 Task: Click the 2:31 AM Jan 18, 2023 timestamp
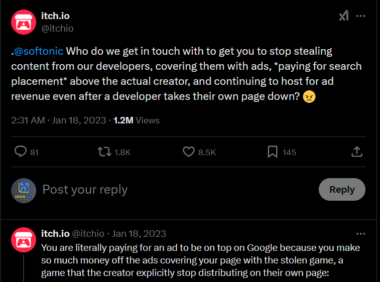[58, 120]
